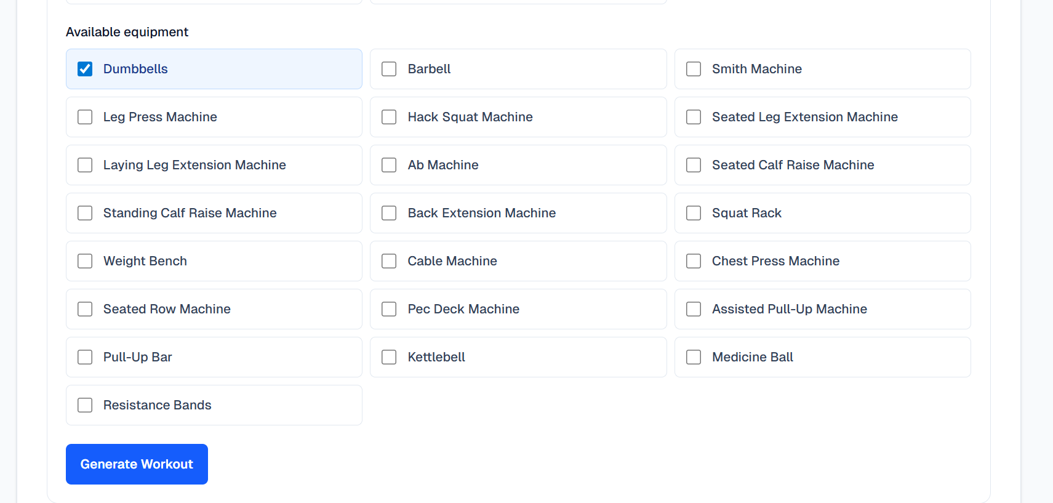Check the Smith Machine option
This screenshot has height=503, width=1053.
click(x=694, y=69)
